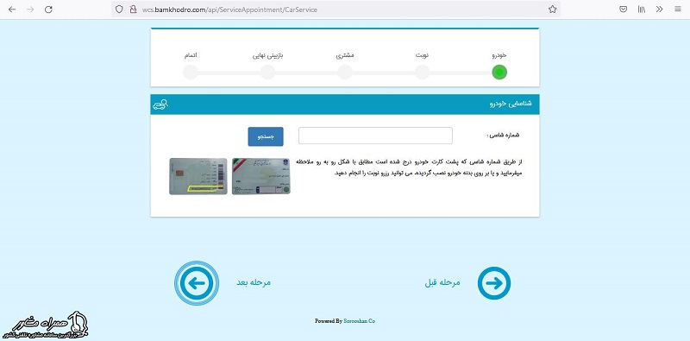The height and width of the screenshot is (341, 690).
Task: Reload the page with the refresh icon
Action: 49,9
